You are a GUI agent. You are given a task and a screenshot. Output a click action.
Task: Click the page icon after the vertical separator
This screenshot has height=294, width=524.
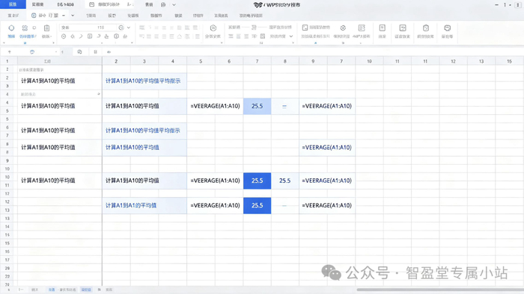click(x=383, y=28)
